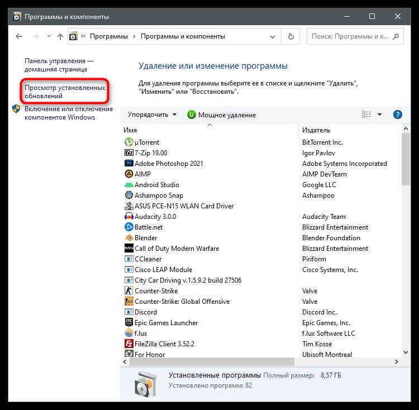
Task: Click publisher Cisco Systems, Inc.
Action: point(330,270)
